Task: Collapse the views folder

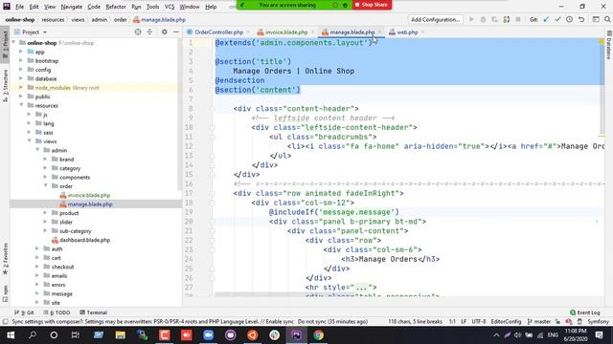Action: (30, 140)
